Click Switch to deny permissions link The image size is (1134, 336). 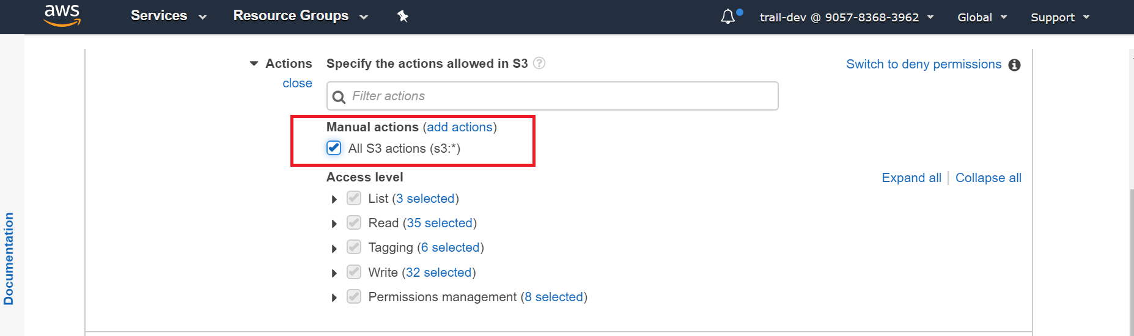tap(923, 64)
